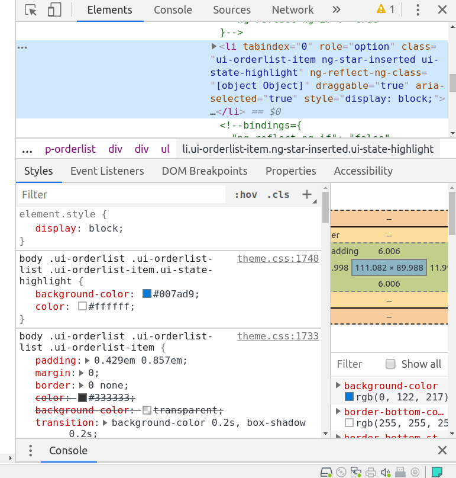Click box model content size 111.082 × 89.988
Viewport: 456px width, 478px height.
tap(389, 268)
